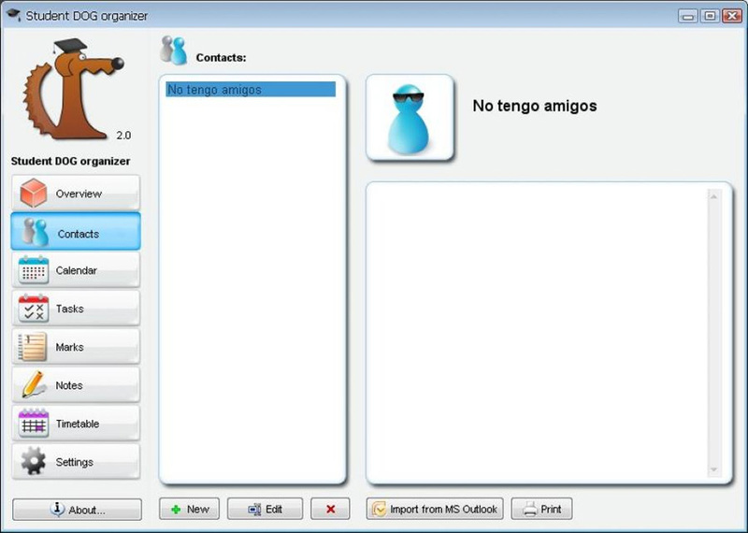748x533 pixels.
Task: Click the notebook Marks icon
Action: [x=33, y=346]
